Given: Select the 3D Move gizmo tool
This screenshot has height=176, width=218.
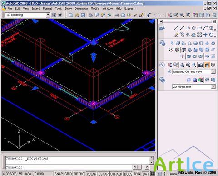Looking at the screenshot, I should (171, 50).
